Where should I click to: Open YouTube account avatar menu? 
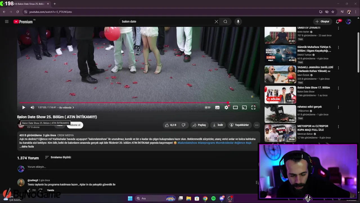point(348,21)
